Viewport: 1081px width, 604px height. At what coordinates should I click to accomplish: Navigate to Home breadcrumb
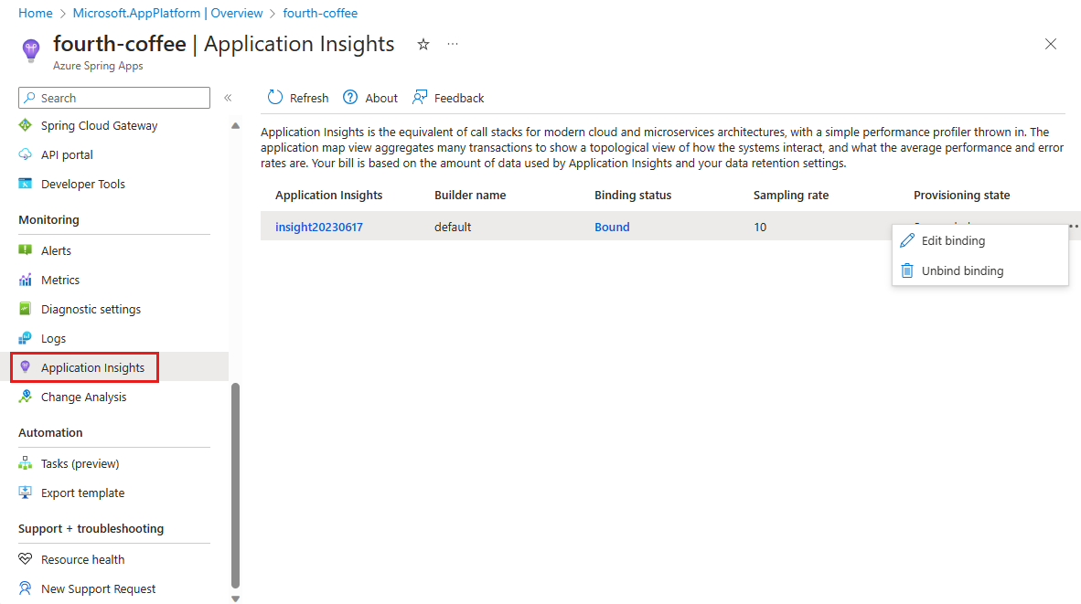pyautogui.click(x=36, y=13)
